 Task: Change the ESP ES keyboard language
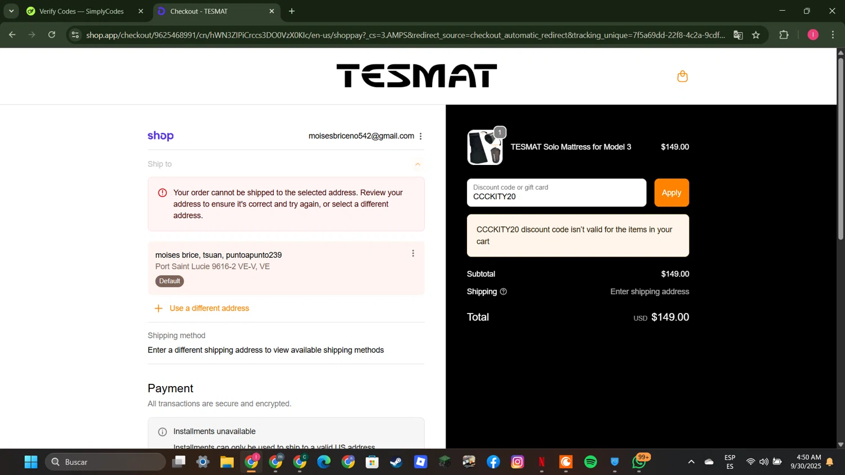730,462
